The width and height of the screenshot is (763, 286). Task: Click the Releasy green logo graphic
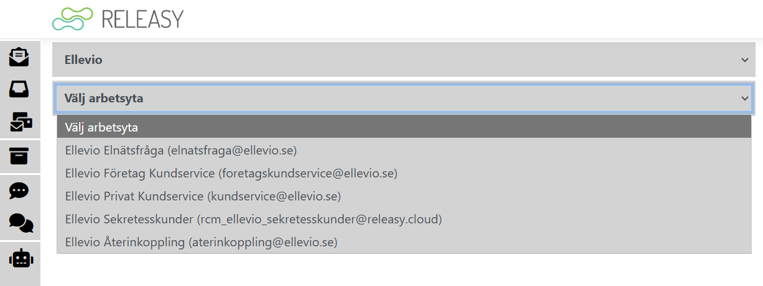point(72,19)
